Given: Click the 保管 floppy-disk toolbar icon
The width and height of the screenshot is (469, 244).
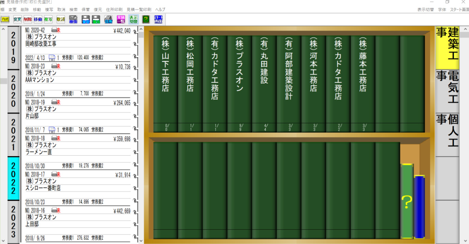Looking at the screenshot, I should point(86,19).
